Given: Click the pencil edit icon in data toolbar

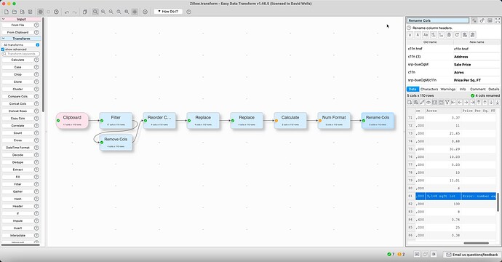Looking at the screenshot, I should [x=422, y=102].
